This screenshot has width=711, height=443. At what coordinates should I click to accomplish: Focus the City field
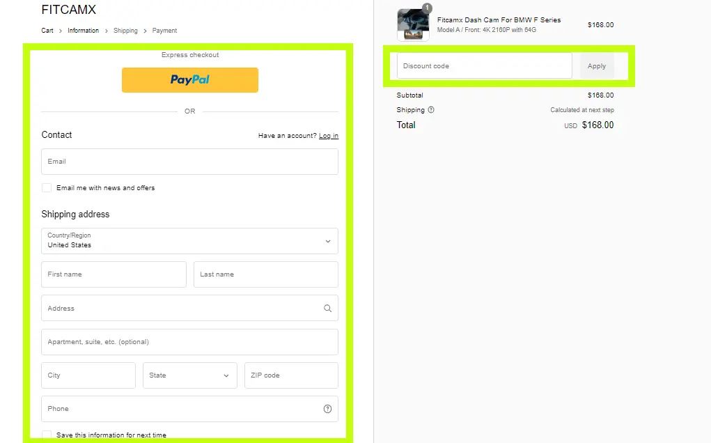88,375
